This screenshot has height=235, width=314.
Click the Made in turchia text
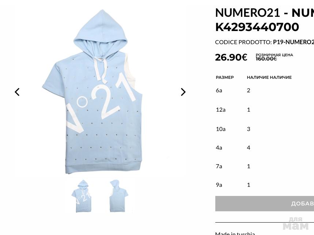235,233
